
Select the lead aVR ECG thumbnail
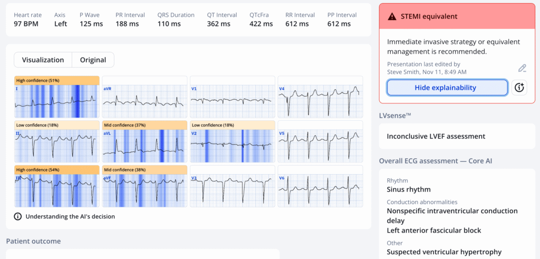pos(144,97)
